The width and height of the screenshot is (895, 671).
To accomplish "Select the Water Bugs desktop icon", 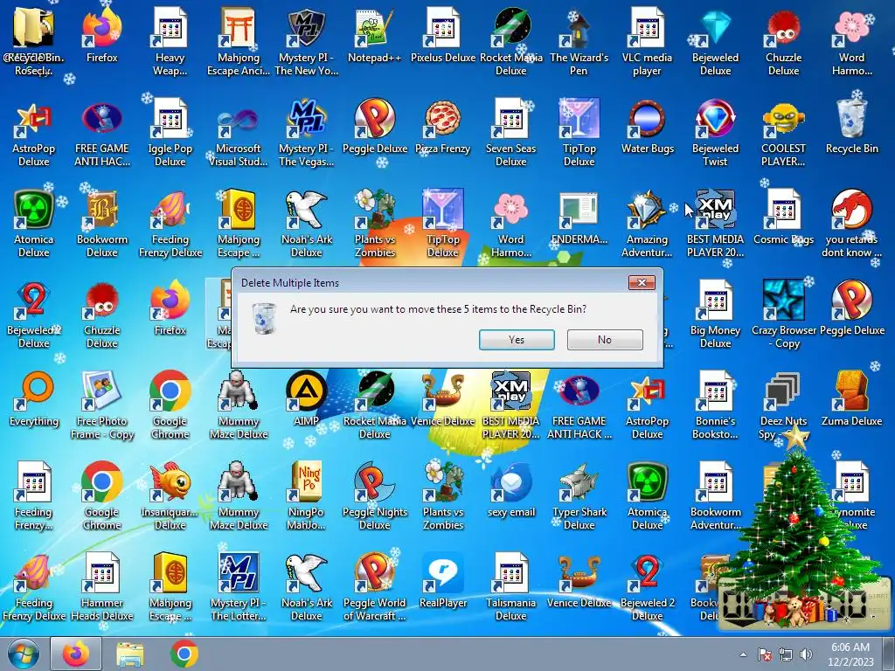I will tap(647, 127).
